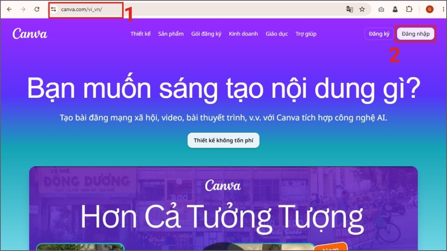
Task: Click heading Bạn muốn sáng tạo nội dung gì?
Action: [223, 88]
